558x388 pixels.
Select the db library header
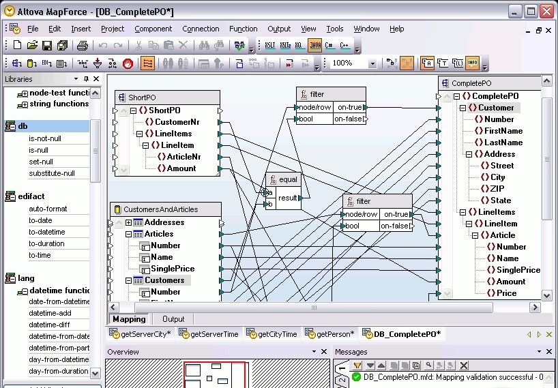tap(46, 126)
